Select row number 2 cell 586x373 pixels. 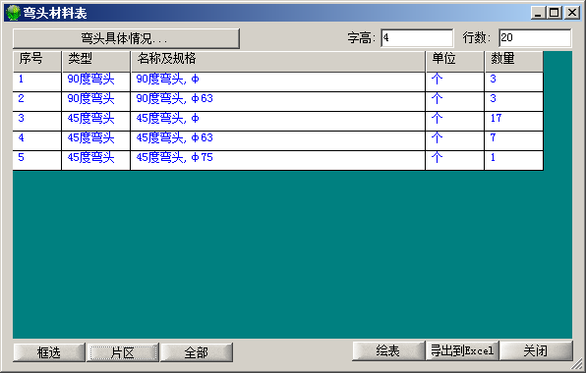click(x=37, y=101)
